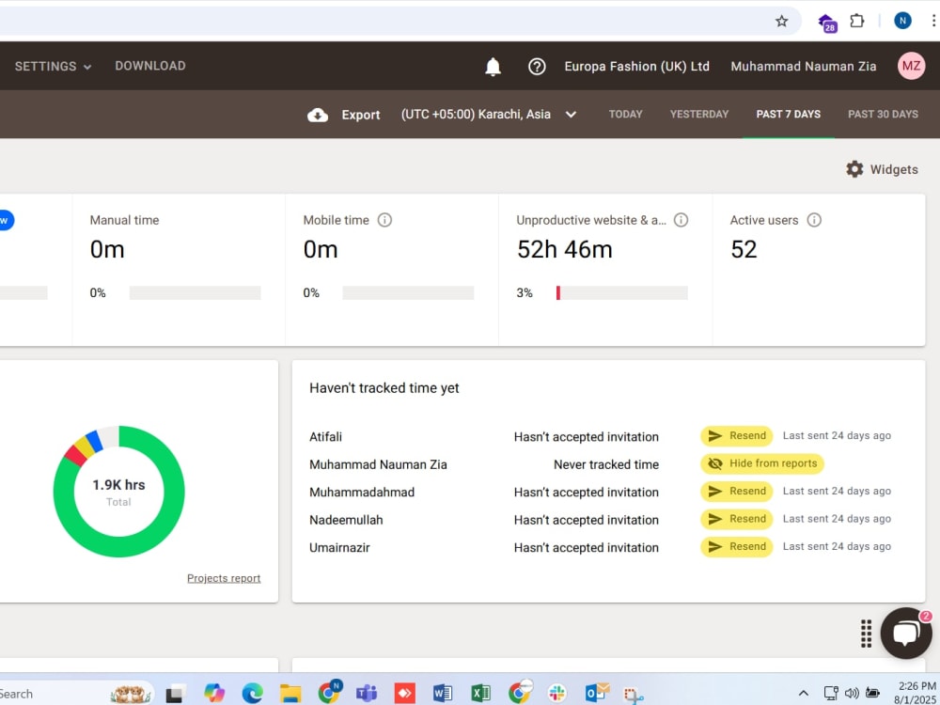Click the Export cloud download icon

[318, 115]
